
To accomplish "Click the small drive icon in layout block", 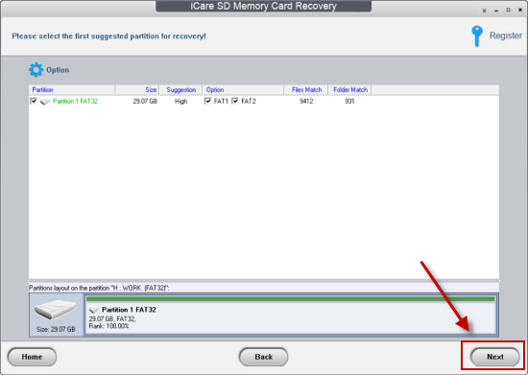I will click(x=94, y=310).
